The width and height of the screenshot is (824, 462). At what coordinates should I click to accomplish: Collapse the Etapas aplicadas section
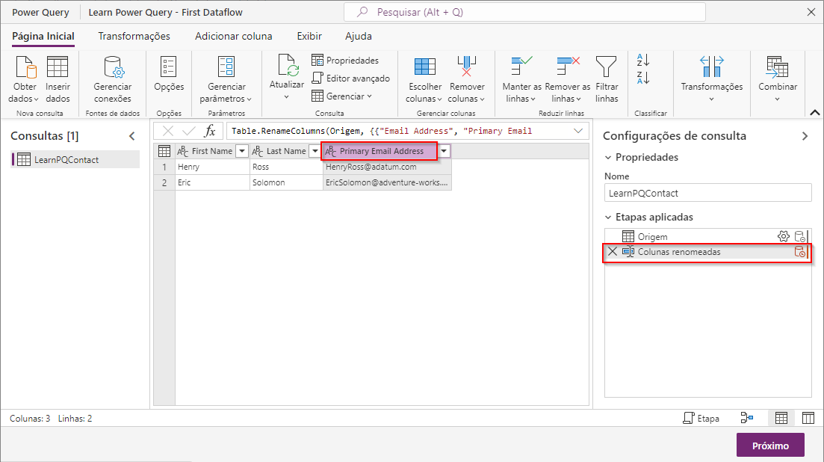[x=608, y=217]
